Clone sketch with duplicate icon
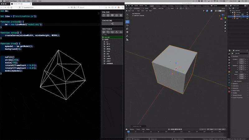Image resolution: width=249 pixels, height=140 pixels. [x=108, y=32]
